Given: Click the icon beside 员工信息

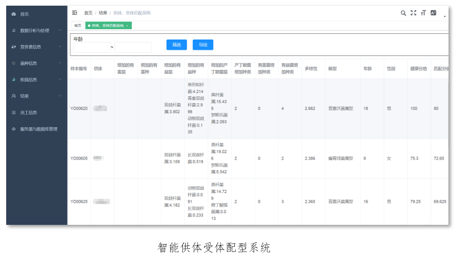Looking at the screenshot, I should click(14, 112).
